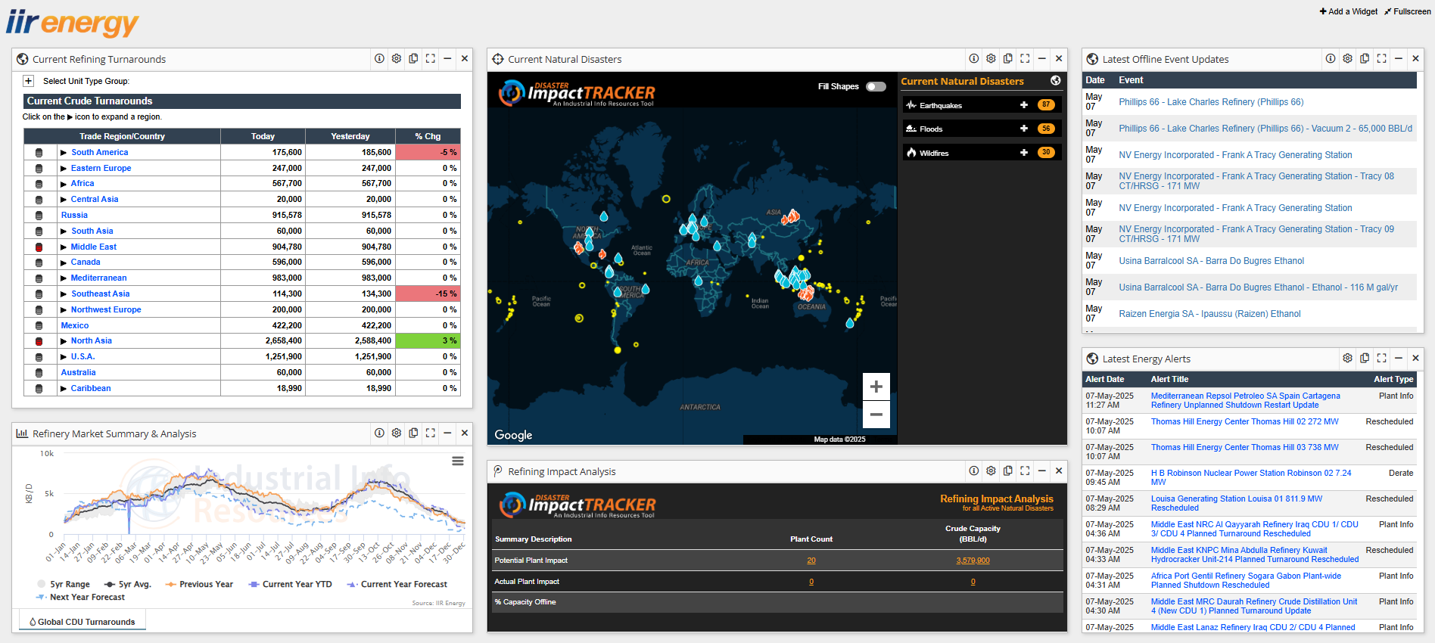Open info icon in Latest Offline Event Updates
1435x643 pixels.
point(1331,58)
